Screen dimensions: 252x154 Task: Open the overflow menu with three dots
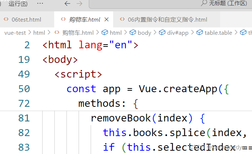40,3
